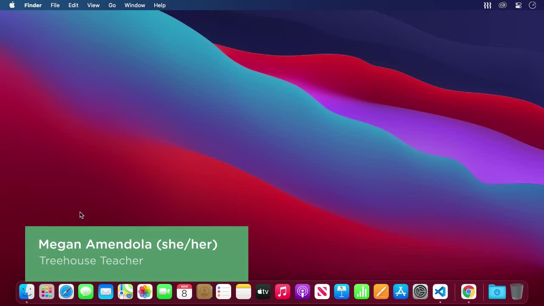The height and width of the screenshot is (306, 544).
Task: Open the Calendar app showing March 8
Action: tap(184, 292)
